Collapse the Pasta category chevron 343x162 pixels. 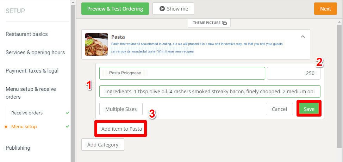pos(303,37)
